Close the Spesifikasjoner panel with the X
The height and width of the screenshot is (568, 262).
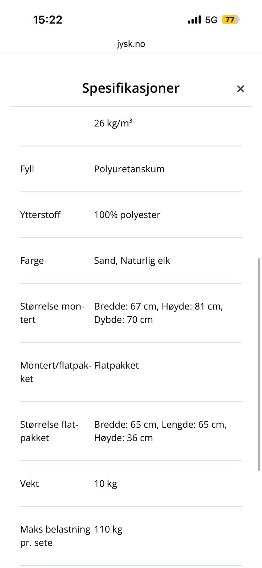240,89
